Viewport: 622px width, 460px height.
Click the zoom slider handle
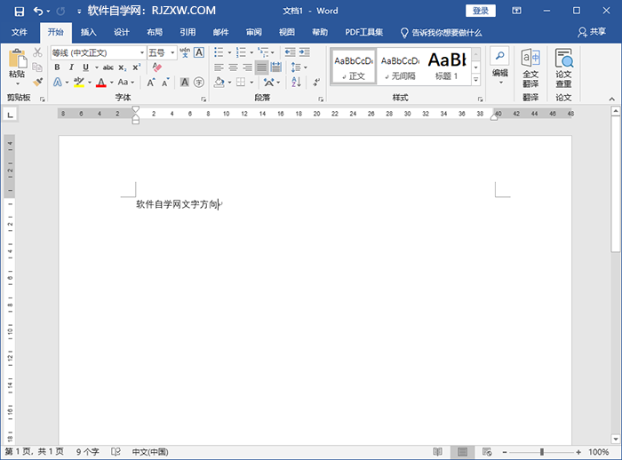coord(542,452)
